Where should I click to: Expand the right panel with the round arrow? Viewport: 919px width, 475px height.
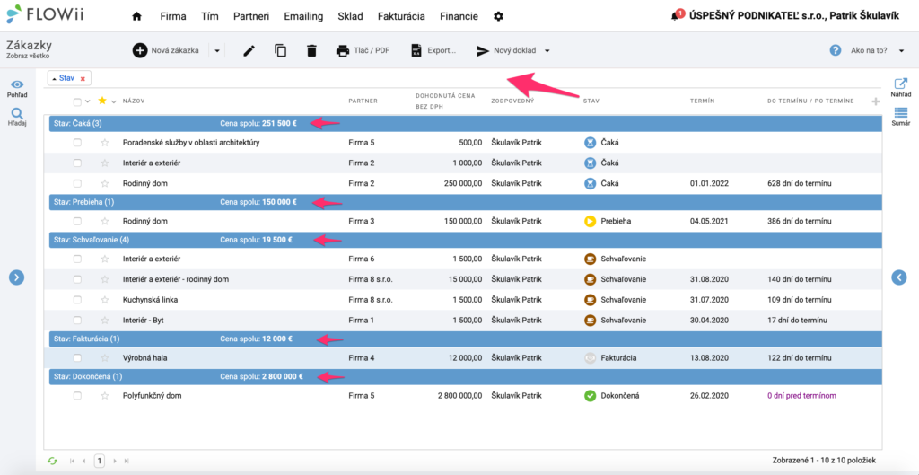(x=899, y=277)
